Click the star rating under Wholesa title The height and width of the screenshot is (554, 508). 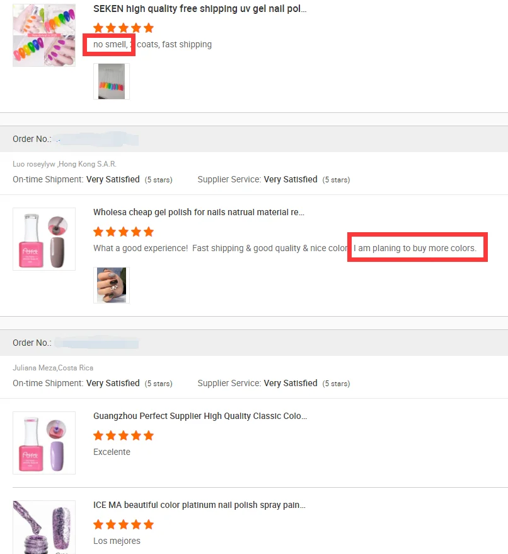(124, 232)
